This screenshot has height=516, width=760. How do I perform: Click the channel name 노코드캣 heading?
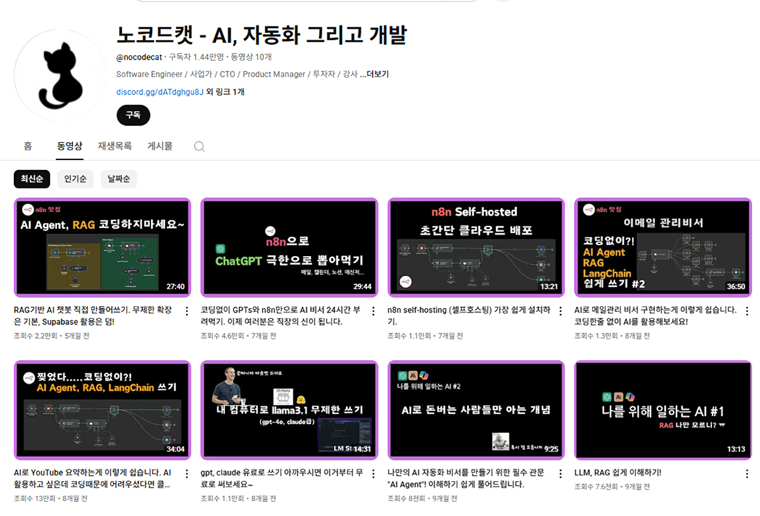tap(262, 35)
